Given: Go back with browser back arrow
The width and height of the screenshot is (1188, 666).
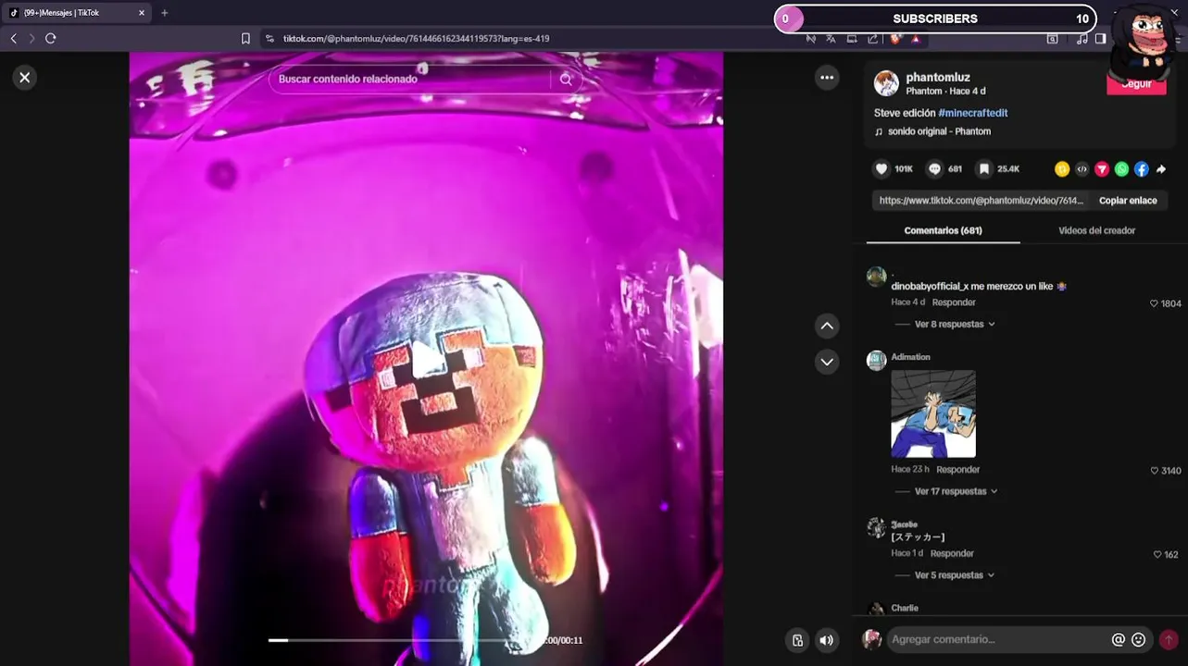Looking at the screenshot, I should 13,38.
